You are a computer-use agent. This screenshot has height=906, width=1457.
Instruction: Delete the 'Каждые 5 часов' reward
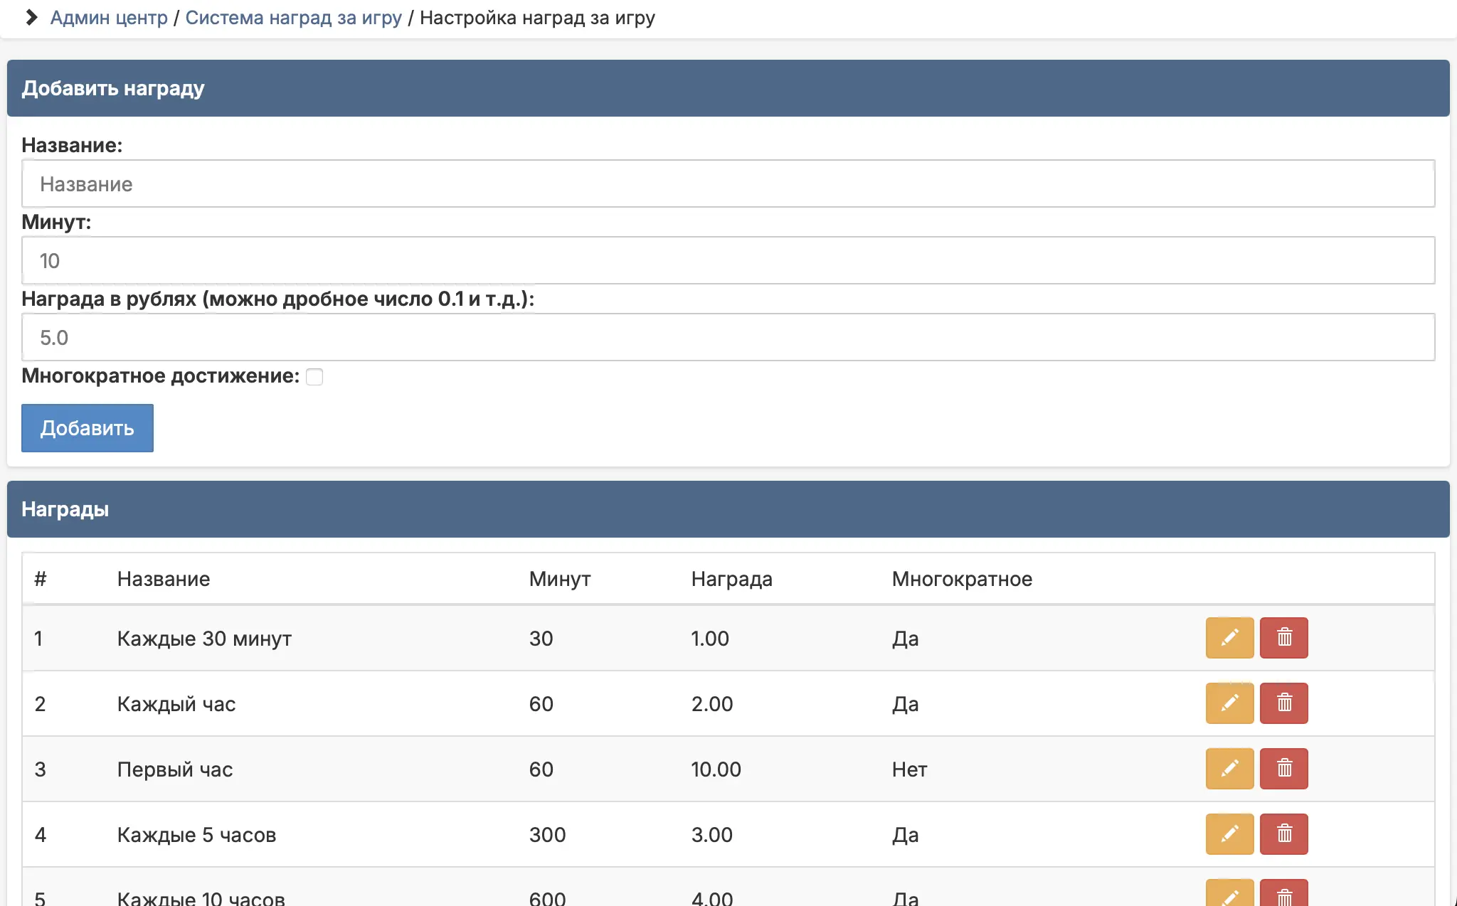tap(1283, 834)
